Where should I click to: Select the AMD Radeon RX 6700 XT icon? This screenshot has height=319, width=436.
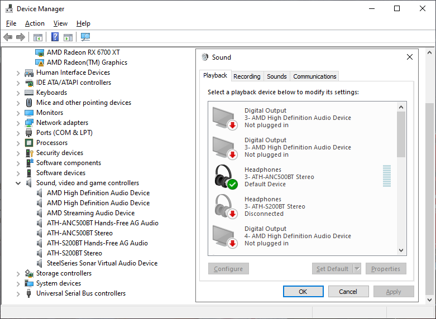coord(40,52)
